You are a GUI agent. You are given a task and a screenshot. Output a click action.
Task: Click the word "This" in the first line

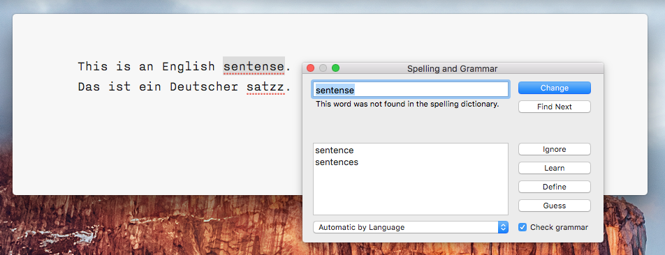[x=93, y=66]
